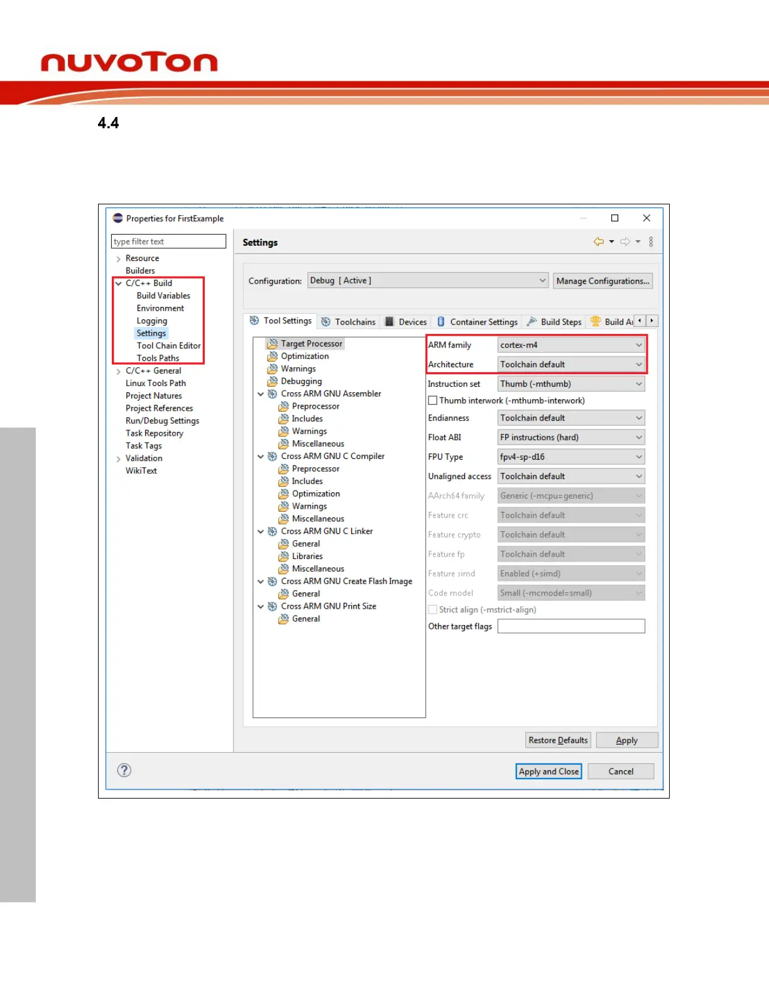Viewport: 769px width, 996px height.
Task: Select Run/Debug Settings item
Action: click(162, 421)
